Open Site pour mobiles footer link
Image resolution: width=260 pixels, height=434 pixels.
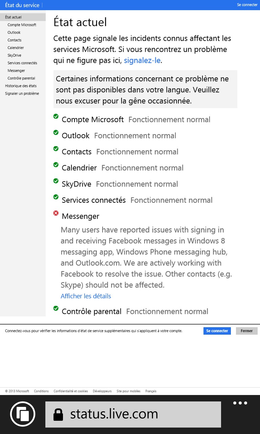click(128, 391)
